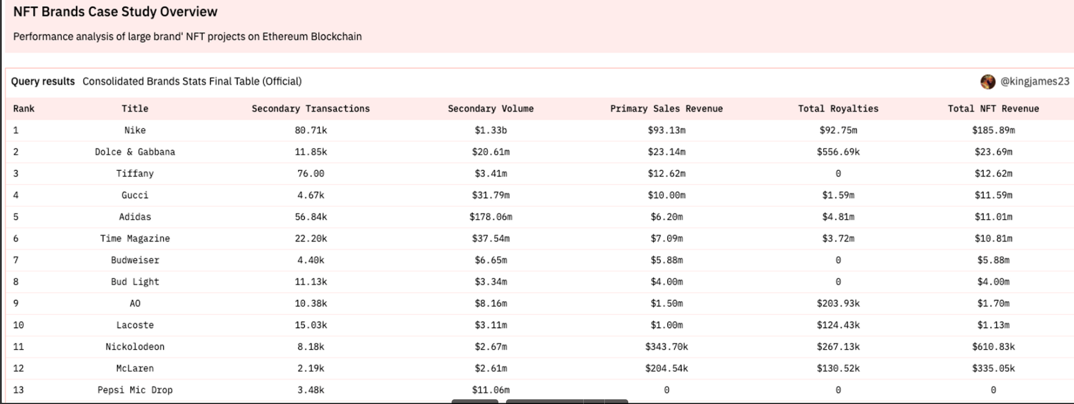
Task: Click Bud Light's 11.13k secondary transactions
Action: click(x=311, y=282)
